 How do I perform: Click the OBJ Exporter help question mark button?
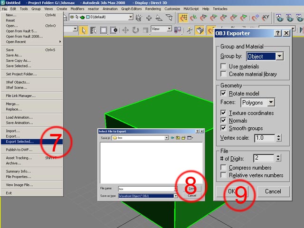tap(277, 33)
